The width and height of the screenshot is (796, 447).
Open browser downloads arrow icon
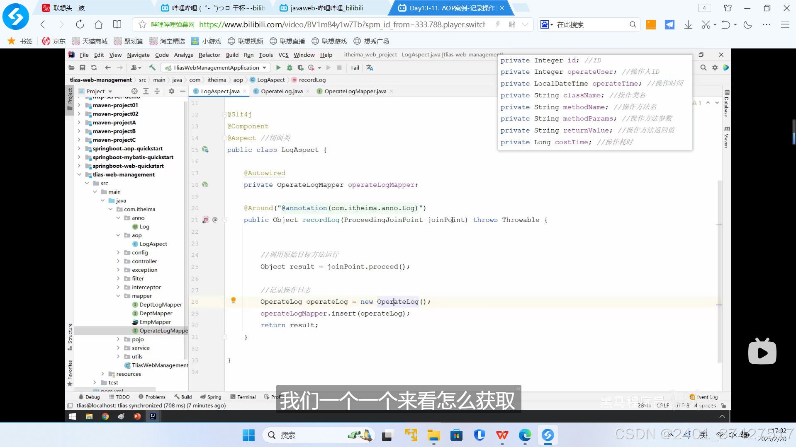688,24
